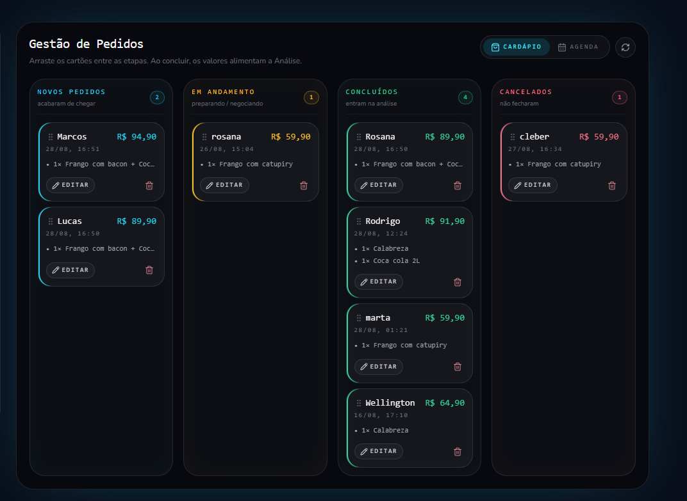Click Lucas price R$ 89,90
Image resolution: width=687 pixels, height=501 pixels.
click(137, 221)
